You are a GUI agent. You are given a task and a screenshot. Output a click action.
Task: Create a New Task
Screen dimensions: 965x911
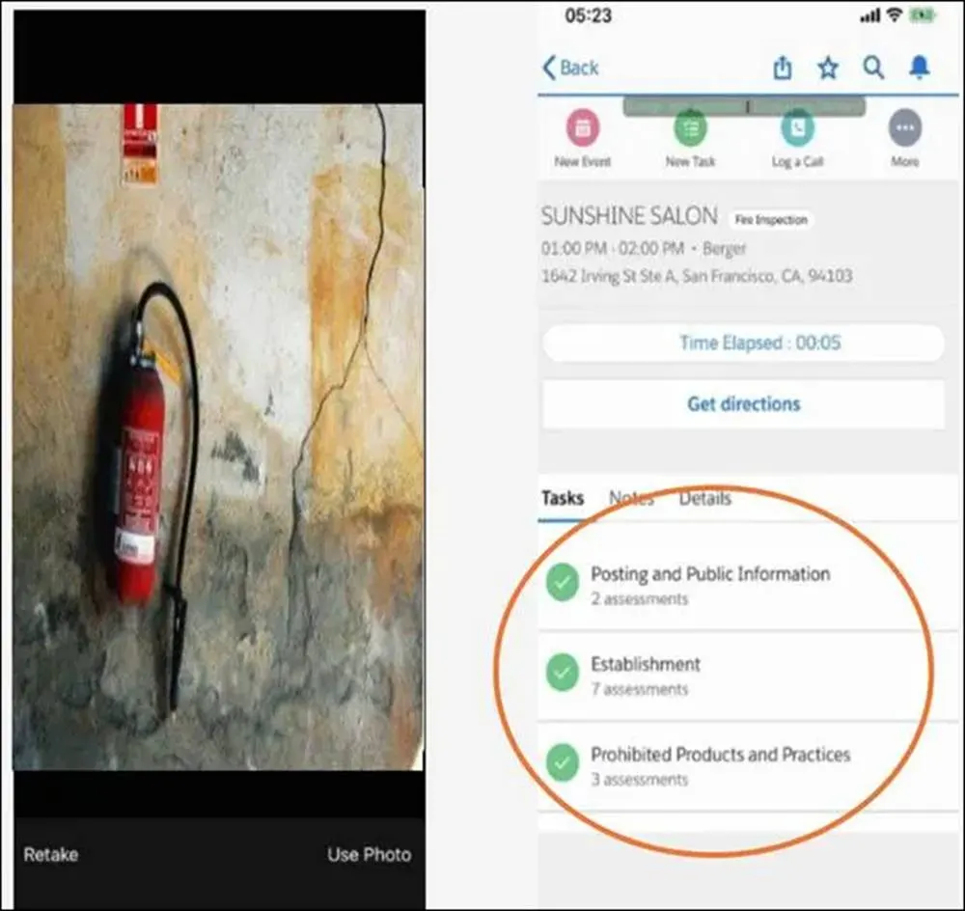pos(690,138)
